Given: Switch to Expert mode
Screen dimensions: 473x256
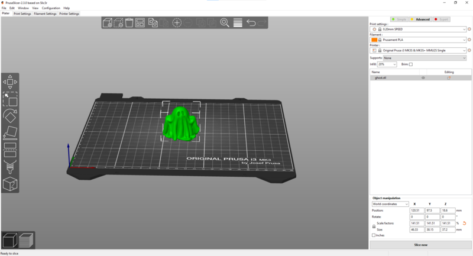Looking at the screenshot, I should 441,20.
